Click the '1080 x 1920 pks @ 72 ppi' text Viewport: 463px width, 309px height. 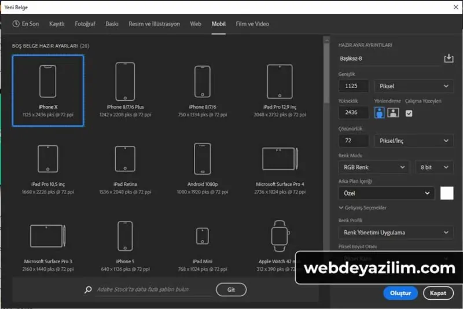click(x=203, y=192)
